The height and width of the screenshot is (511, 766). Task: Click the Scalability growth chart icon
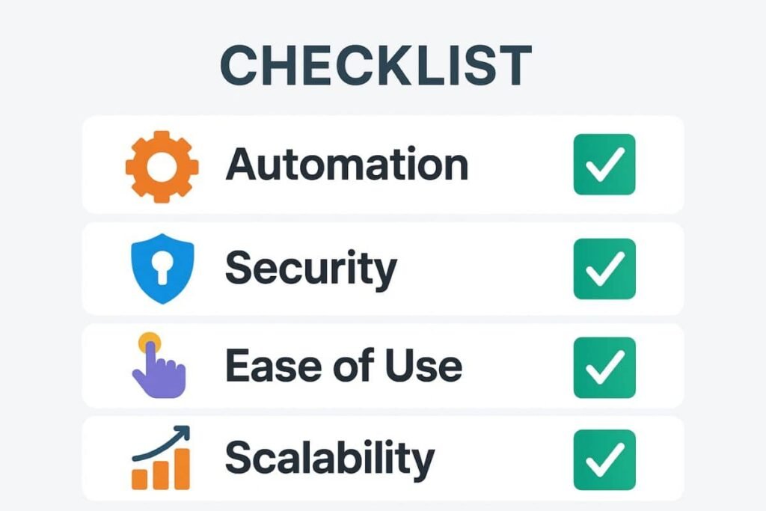pyautogui.click(x=161, y=458)
